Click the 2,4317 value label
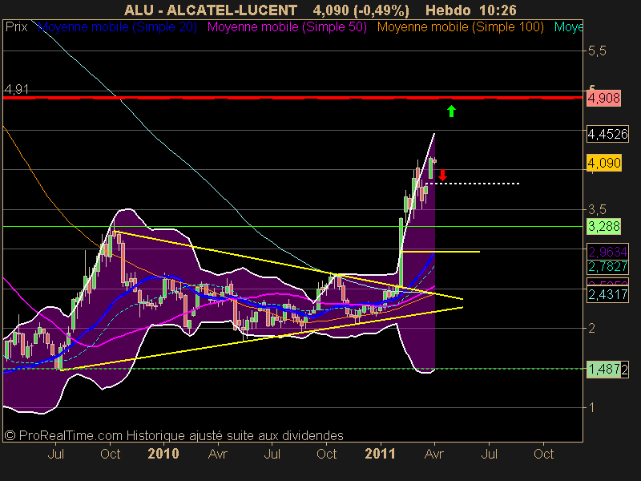 pyautogui.click(x=608, y=294)
